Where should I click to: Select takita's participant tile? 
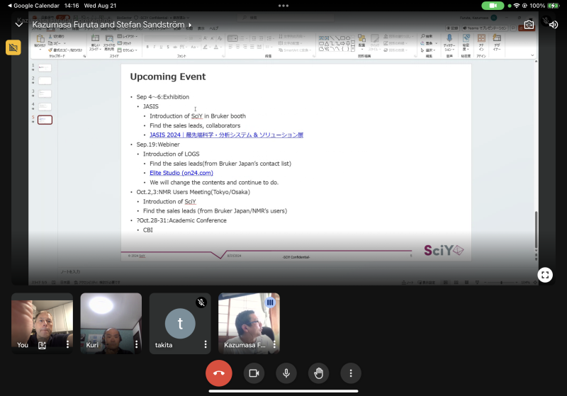pyautogui.click(x=180, y=323)
